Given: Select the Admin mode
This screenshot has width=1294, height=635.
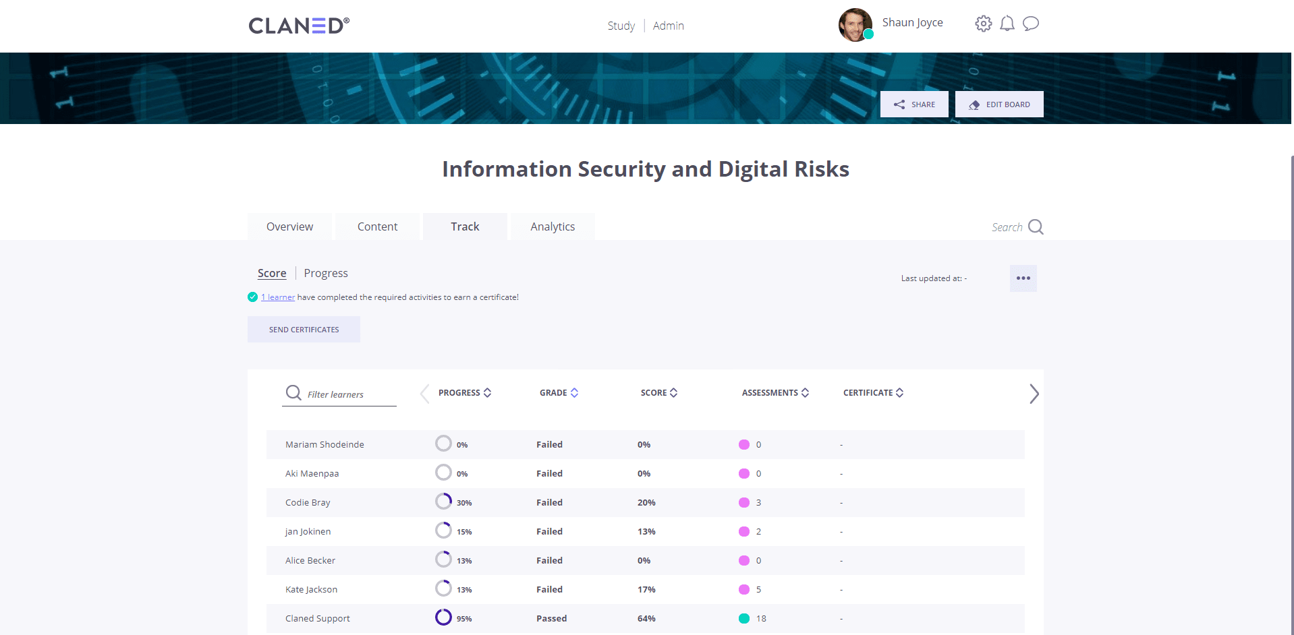Looking at the screenshot, I should [668, 26].
